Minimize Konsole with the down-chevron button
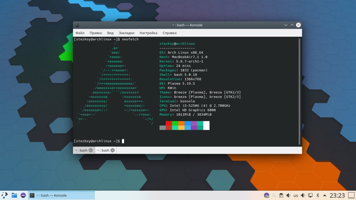Viewport: 356px width, 200px height. tap(286, 25)
